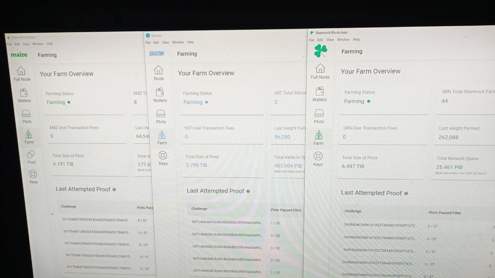Click Plots Passed Filter header in Silicoin table
Viewport: 495px width, 278px height.
pyautogui.click(x=286, y=210)
